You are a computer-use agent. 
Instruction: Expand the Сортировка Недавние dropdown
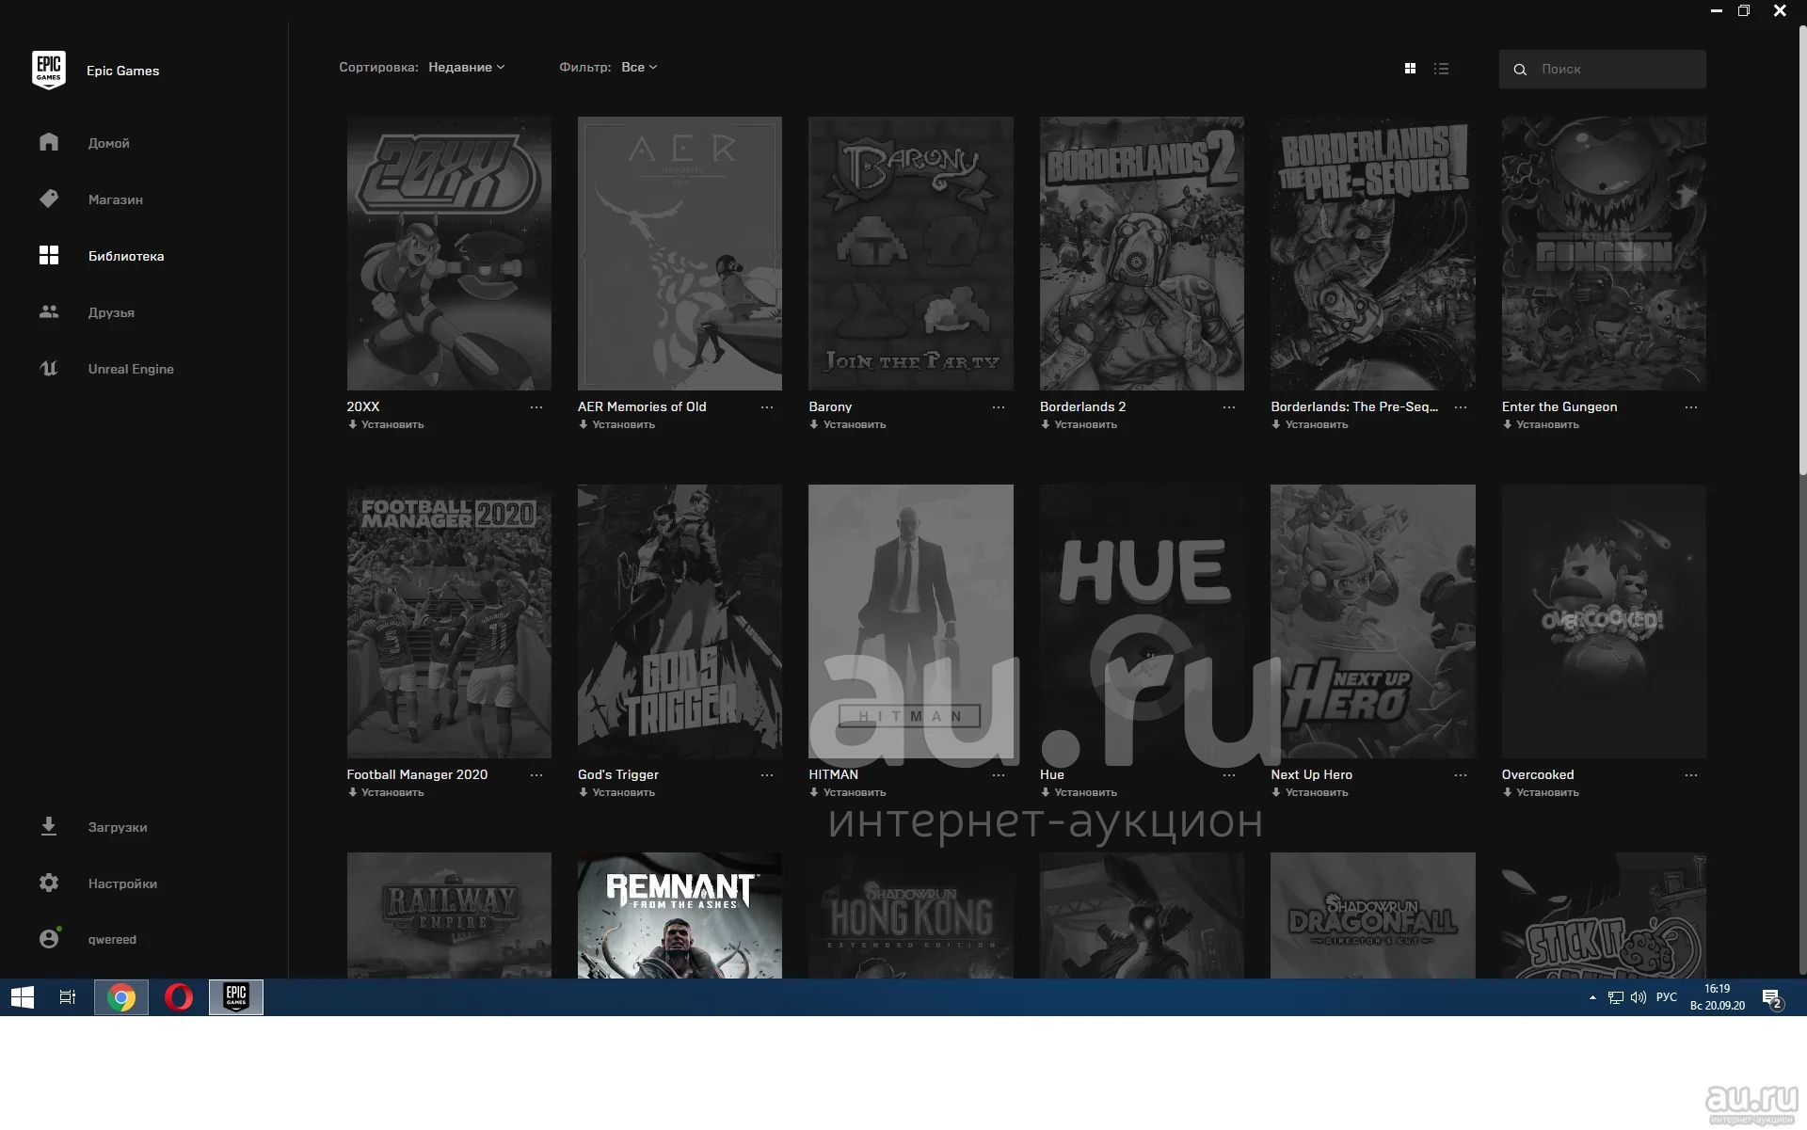(466, 67)
